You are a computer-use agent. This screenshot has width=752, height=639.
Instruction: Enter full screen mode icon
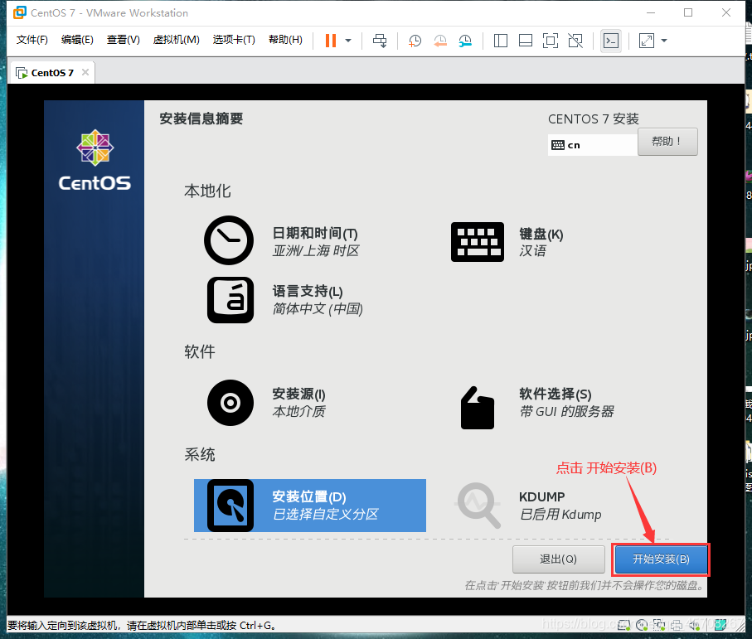(551, 41)
